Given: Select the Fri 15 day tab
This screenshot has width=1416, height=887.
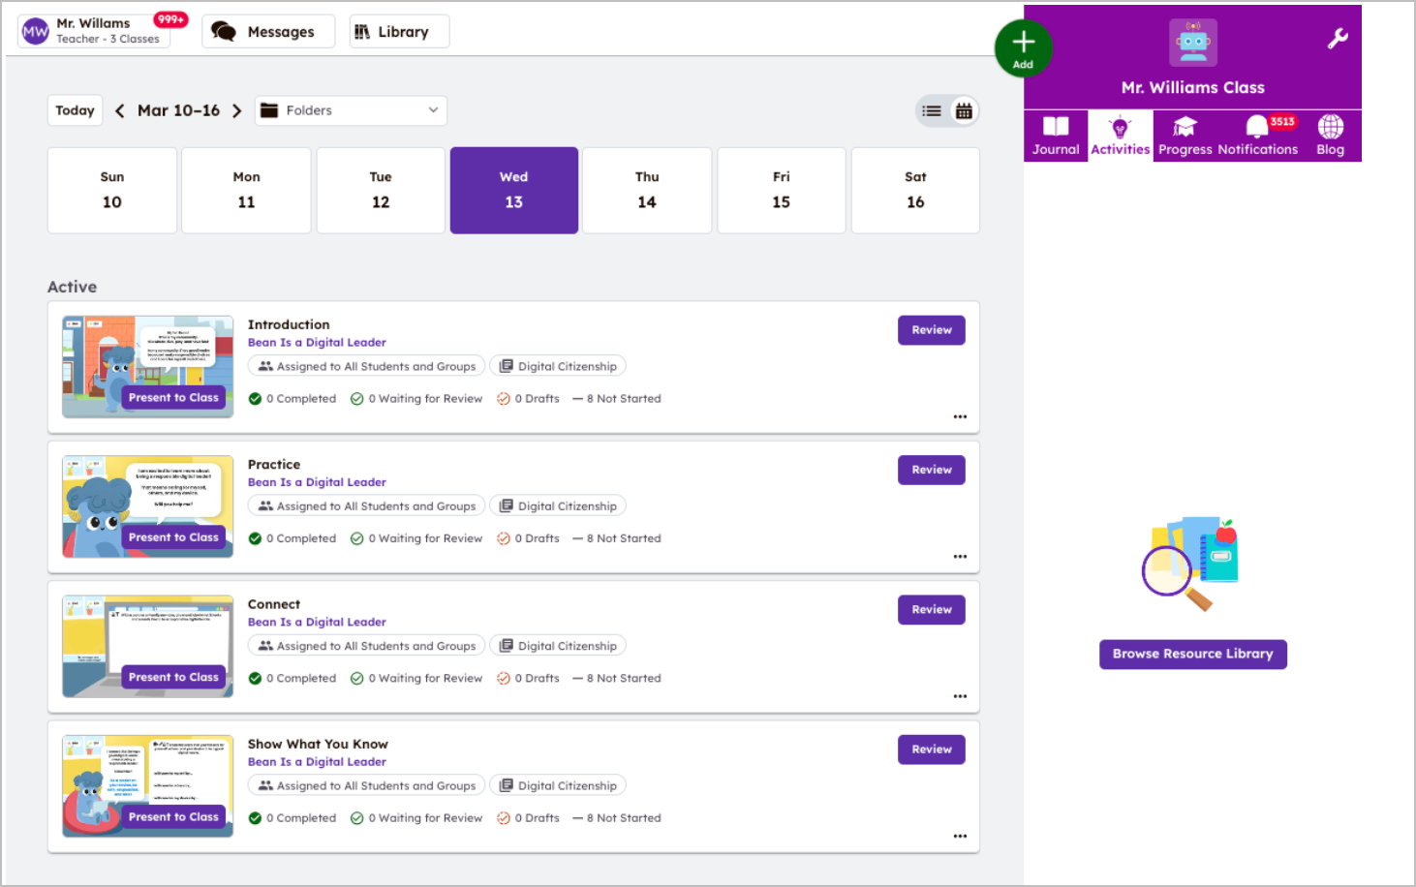Looking at the screenshot, I should pyautogui.click(x=781, y=190).
